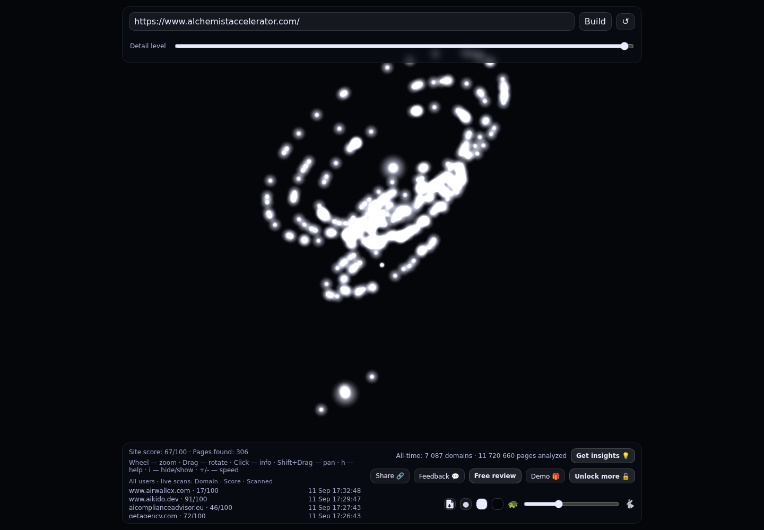Click the speed slider handle

click(x=559, y=504)
